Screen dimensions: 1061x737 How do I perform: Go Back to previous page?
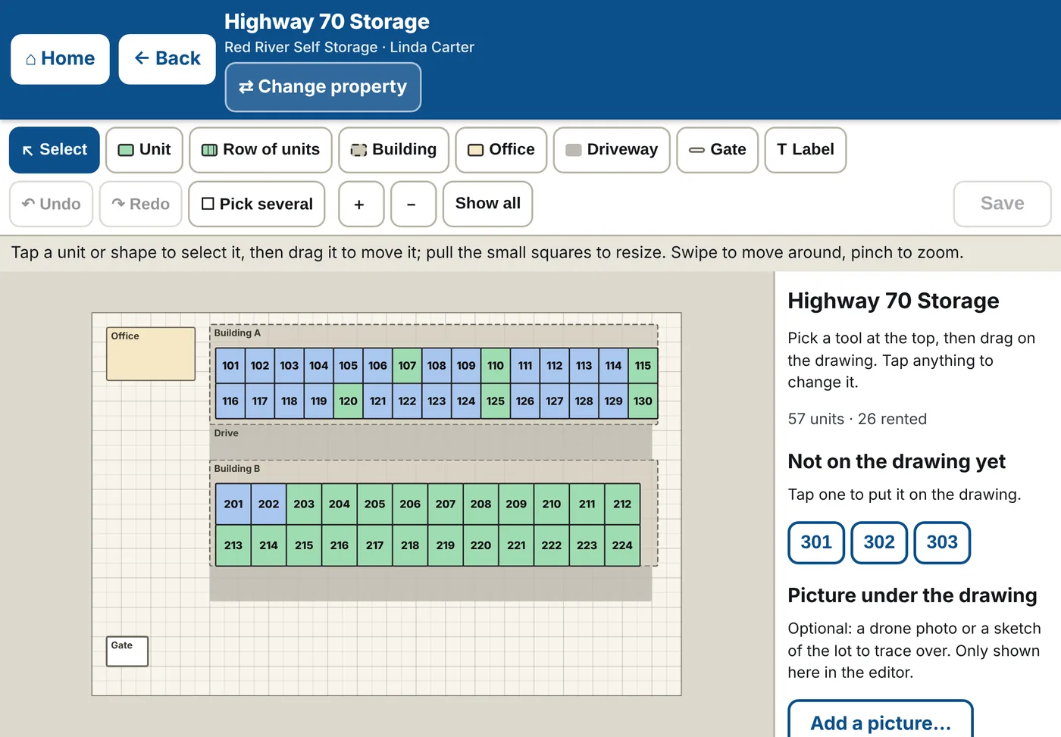click(x=167, y=59)
